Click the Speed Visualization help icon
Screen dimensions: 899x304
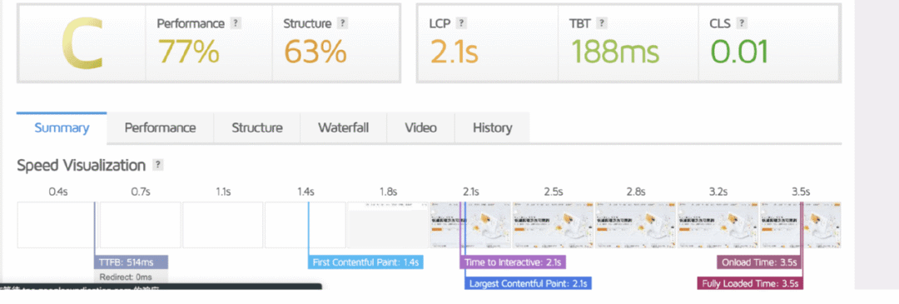pyautogui.click(x=157, y=165)
